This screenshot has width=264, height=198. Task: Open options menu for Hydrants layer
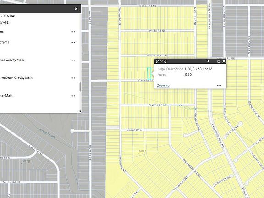pyautogui.click(x=73, y=42)
